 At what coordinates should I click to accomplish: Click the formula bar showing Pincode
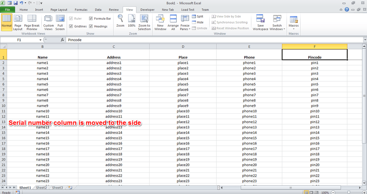pyautogui.click(x=214, y=40)
